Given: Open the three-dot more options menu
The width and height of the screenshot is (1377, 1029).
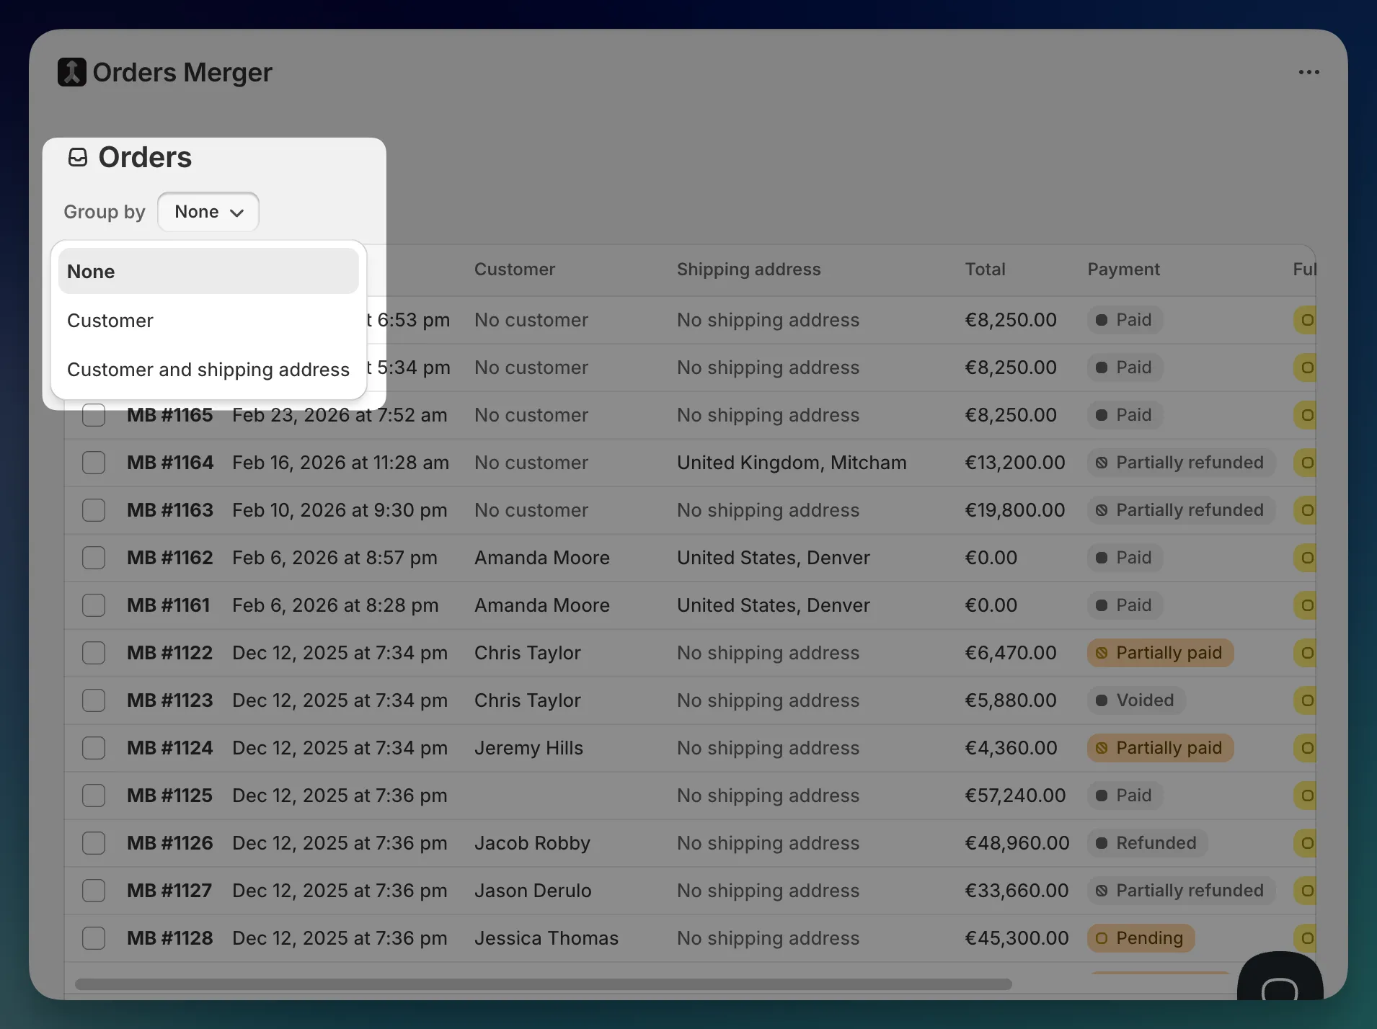Looking at the screenshot, I should (1309, 72).
